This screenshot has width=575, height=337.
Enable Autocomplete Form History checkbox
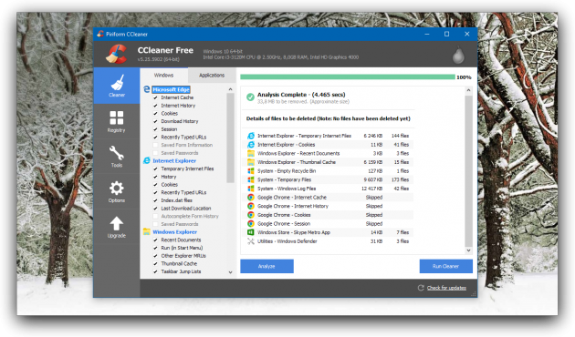click(x=155, y=216)
